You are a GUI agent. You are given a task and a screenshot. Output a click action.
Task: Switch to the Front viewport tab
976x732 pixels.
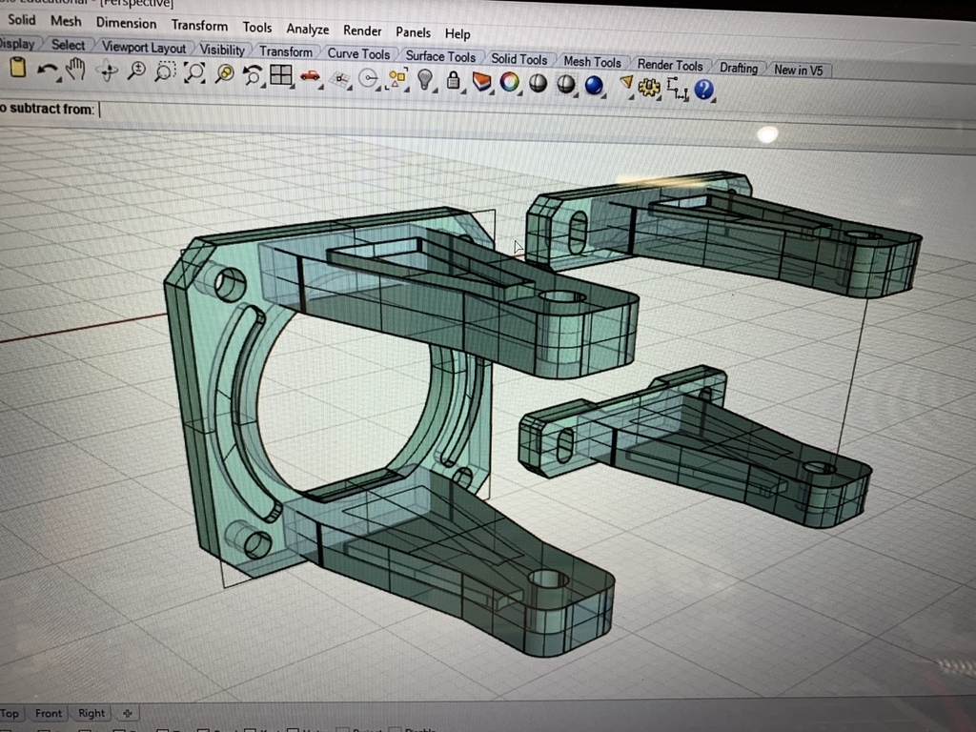click(48, 713)
